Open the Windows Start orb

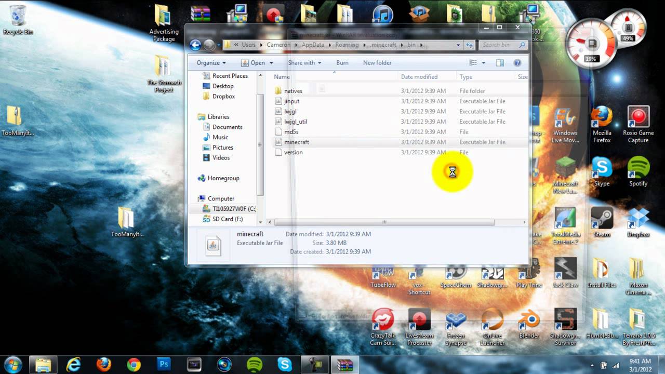click(x=12, y=365)
